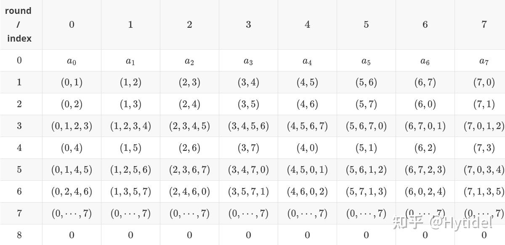Select column header 7
Viewport: 505px width, 245px height.
[484, 24]
